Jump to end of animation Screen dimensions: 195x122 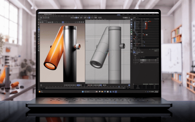coord(75,85)
